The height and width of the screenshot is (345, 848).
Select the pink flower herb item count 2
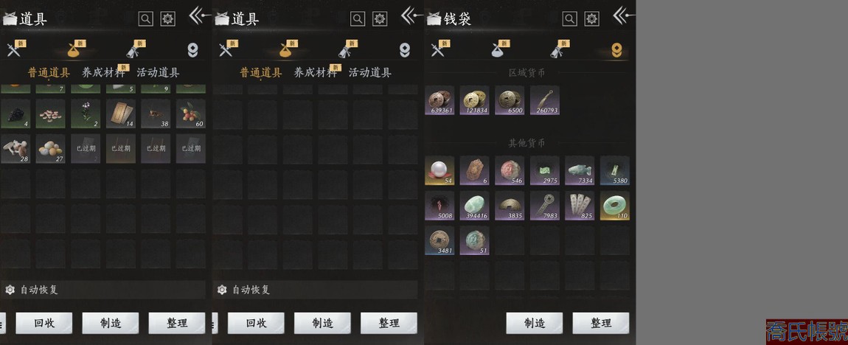click(x=86, y=114)
